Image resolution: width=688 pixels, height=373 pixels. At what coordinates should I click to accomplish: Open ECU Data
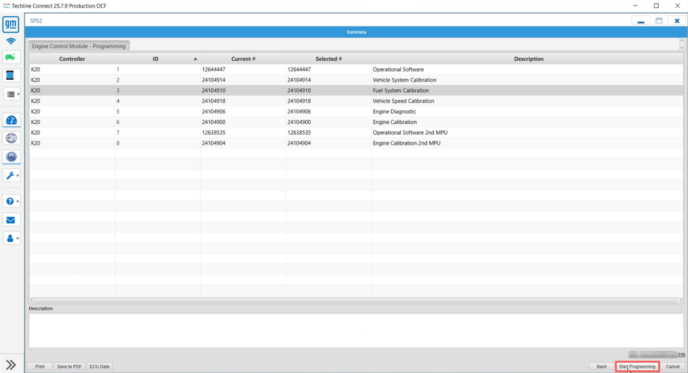(99, 366)
